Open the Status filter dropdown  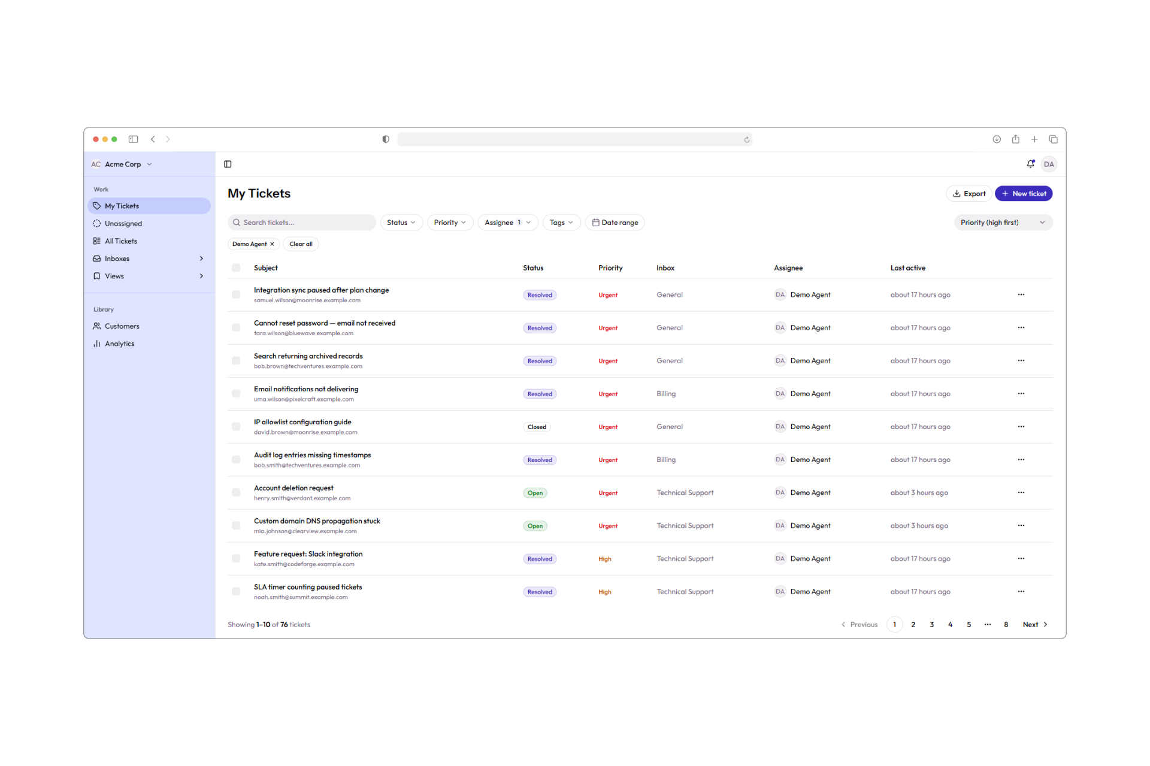point(401,223)
